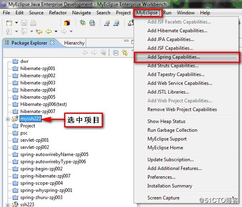Click the Up navigation icon in Package Explorer

[x=103, y=53]
